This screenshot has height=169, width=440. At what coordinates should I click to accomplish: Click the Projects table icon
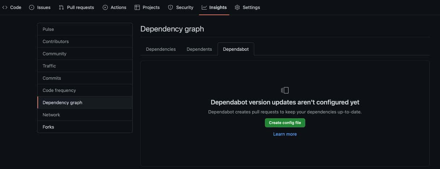(x=137, y=7)
